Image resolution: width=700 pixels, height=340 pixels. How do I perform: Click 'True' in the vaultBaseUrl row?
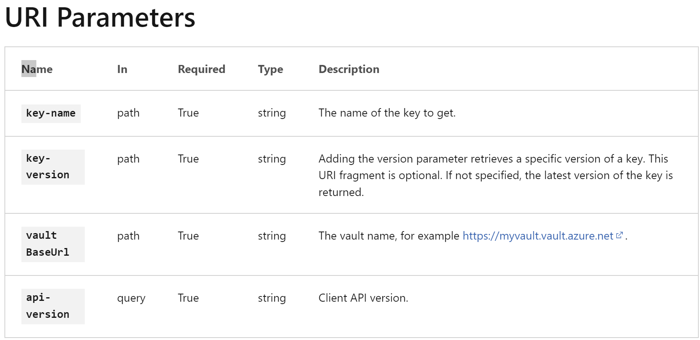point(188,236)
